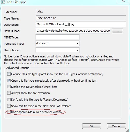Image resolution: width=130 pixels, height=132 pixels.
Task: Uncheck Open immediately after download option
Action: 9,81
